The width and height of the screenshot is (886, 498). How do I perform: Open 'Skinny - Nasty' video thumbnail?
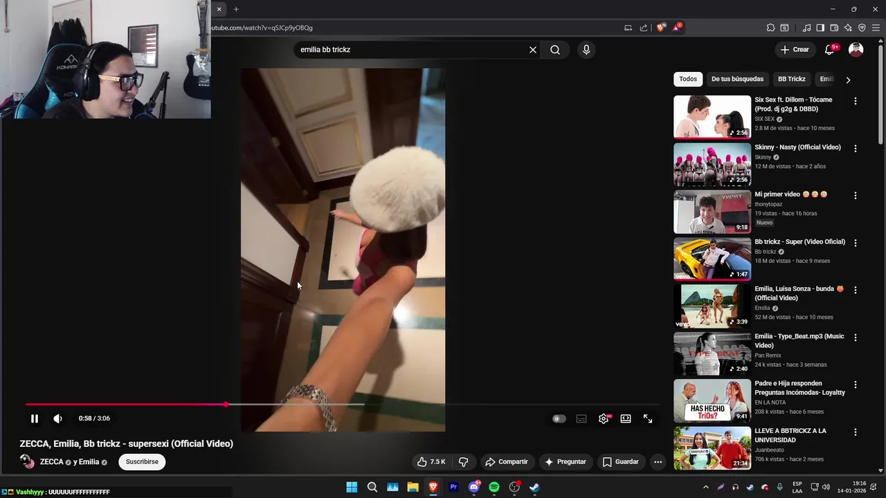[712, 165]
